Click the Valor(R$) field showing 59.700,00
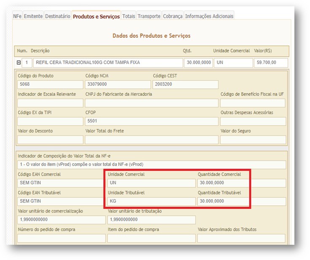Viewport: 310px width, 260px height. tap(271, 63)
